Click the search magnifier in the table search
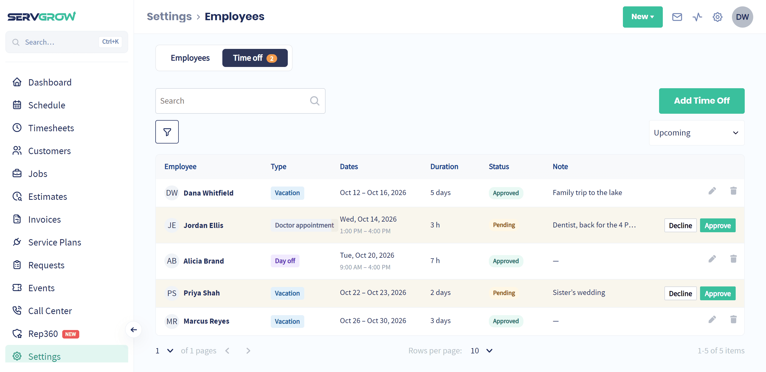766x372 pixels. click(x=315, y=101)
